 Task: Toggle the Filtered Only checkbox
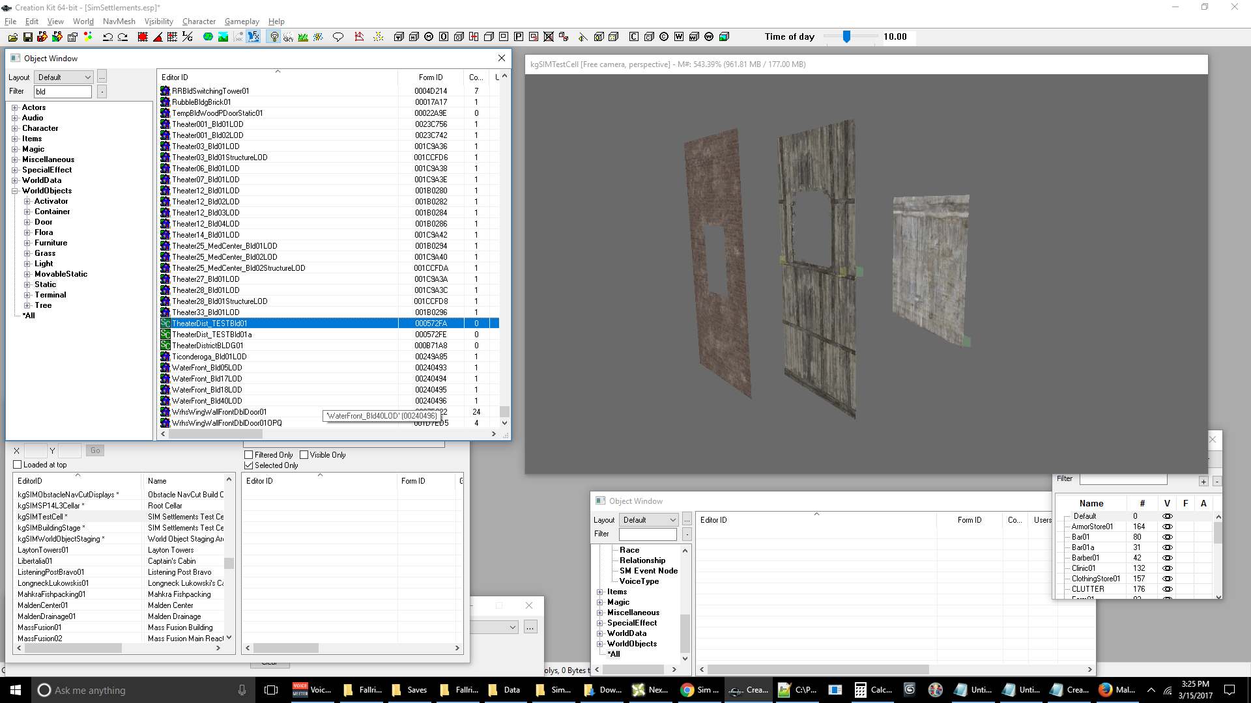[x=248, y=455]
